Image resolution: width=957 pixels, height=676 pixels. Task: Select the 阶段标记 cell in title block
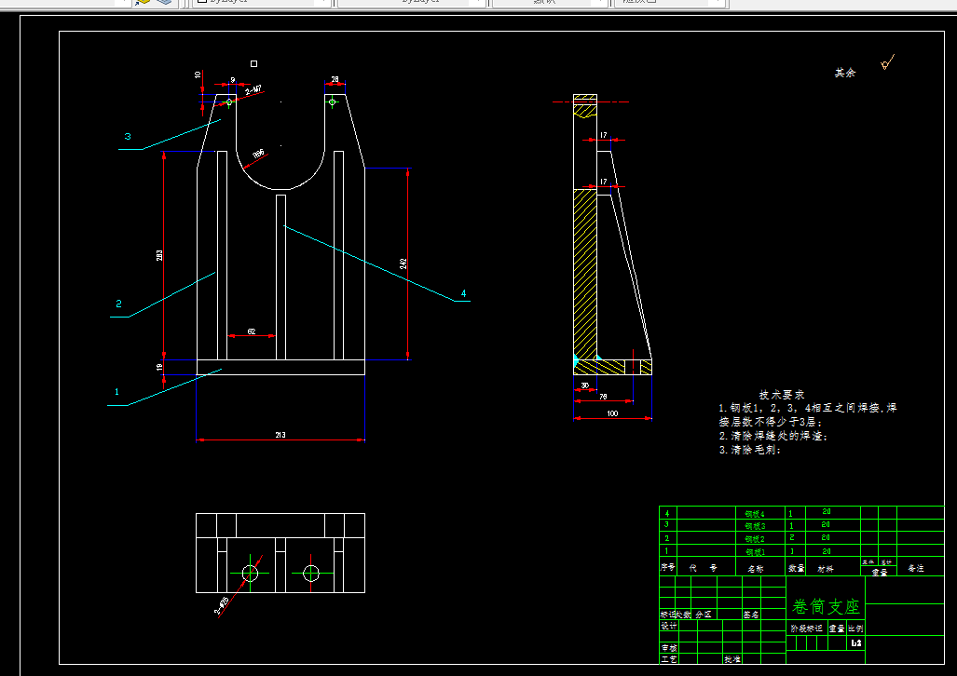pos(806,629)
